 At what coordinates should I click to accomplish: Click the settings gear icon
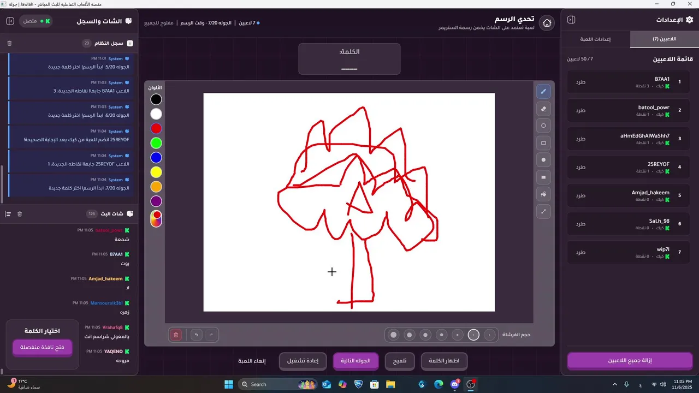[x=689, y=20]
